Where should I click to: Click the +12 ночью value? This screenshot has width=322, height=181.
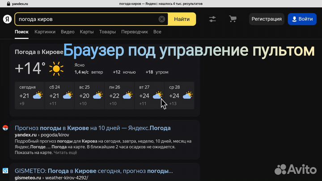(124, 72)
